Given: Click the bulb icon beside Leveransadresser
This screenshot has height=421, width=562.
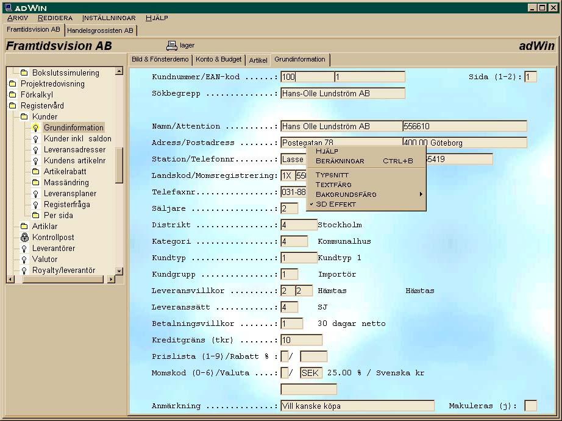Looking at the screenshot, I should click(35, 150).
